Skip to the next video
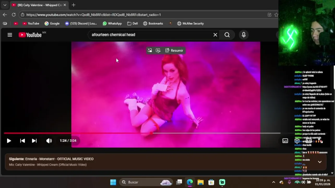 pyautogui.click(x=34, y=141)
